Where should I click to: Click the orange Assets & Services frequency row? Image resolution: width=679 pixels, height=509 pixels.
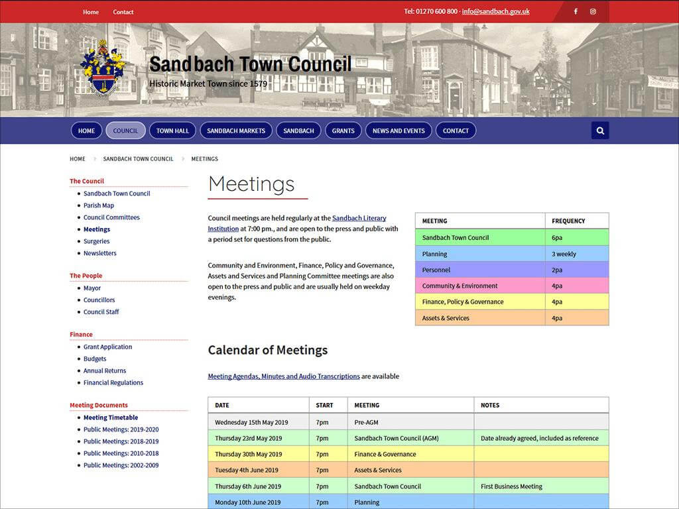[512, 317]
